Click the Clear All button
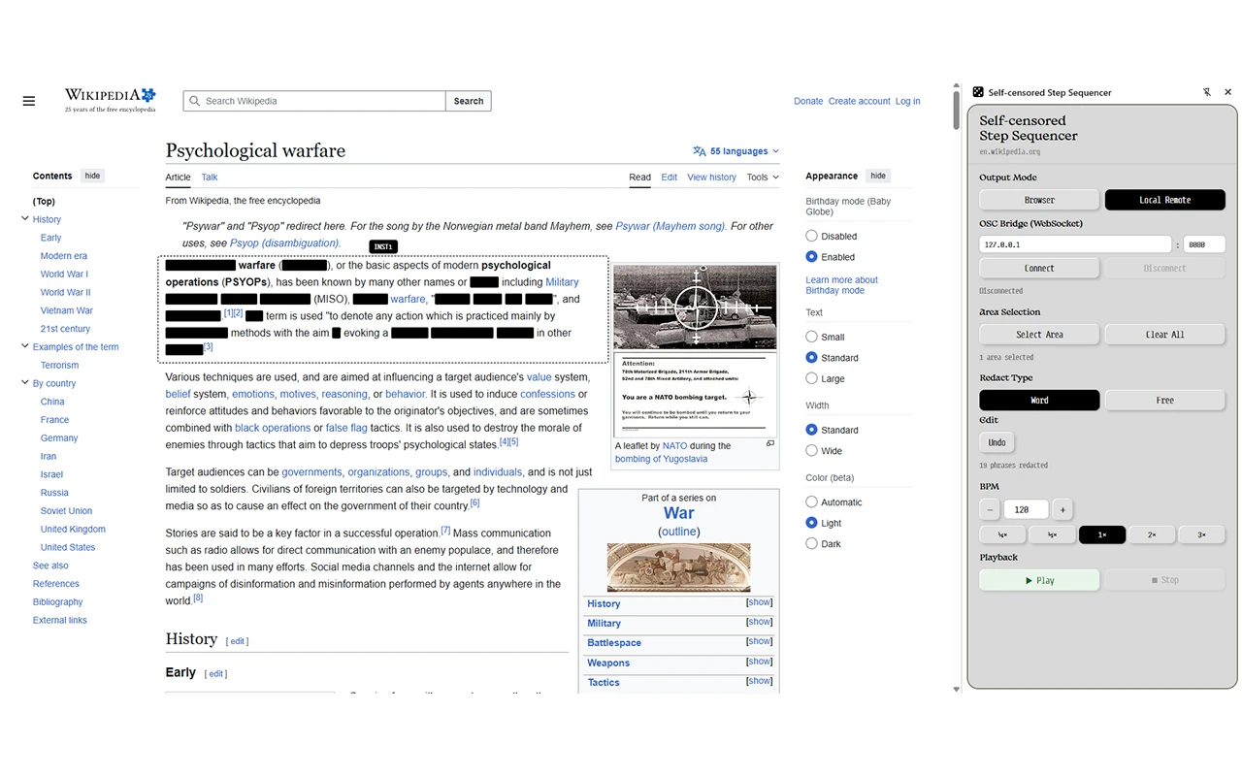Image resolution: width=1242 pixels, height=776 pixels. point(1164,335)
